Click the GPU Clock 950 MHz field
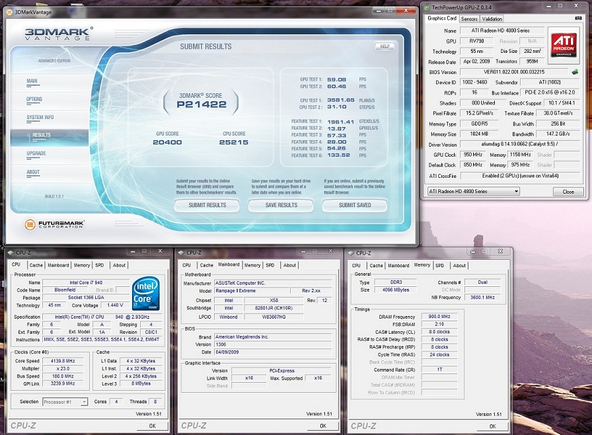 pos(473,155)
